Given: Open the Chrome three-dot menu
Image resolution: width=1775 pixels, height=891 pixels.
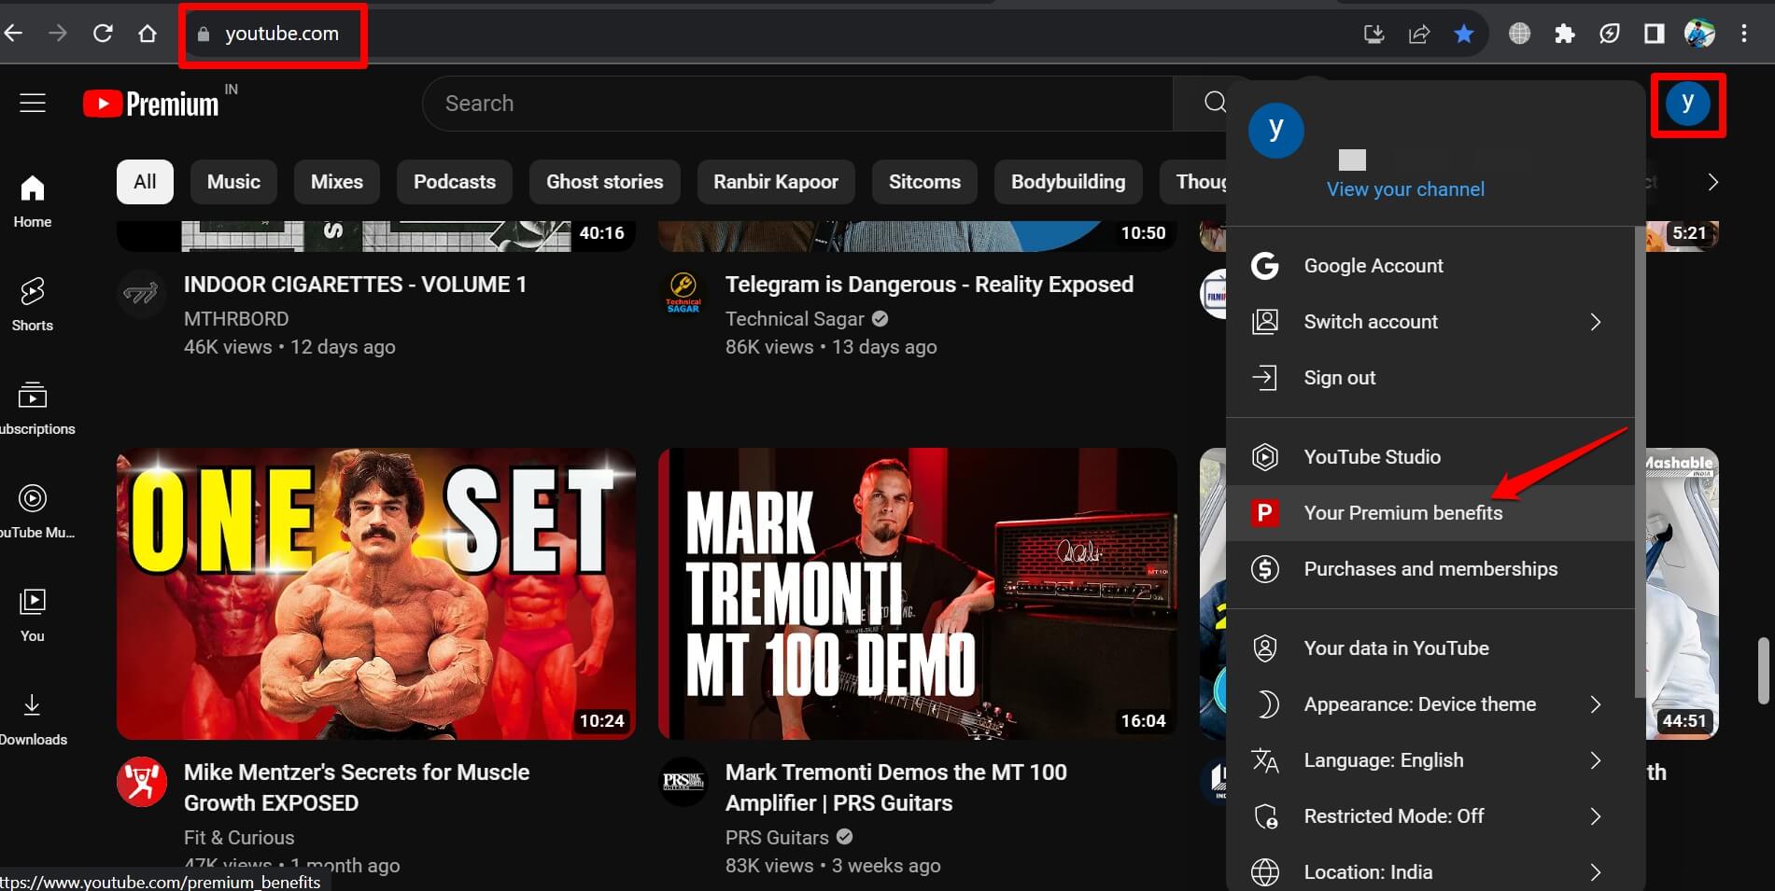Looking at the screenshot, I should point(1743,35).
